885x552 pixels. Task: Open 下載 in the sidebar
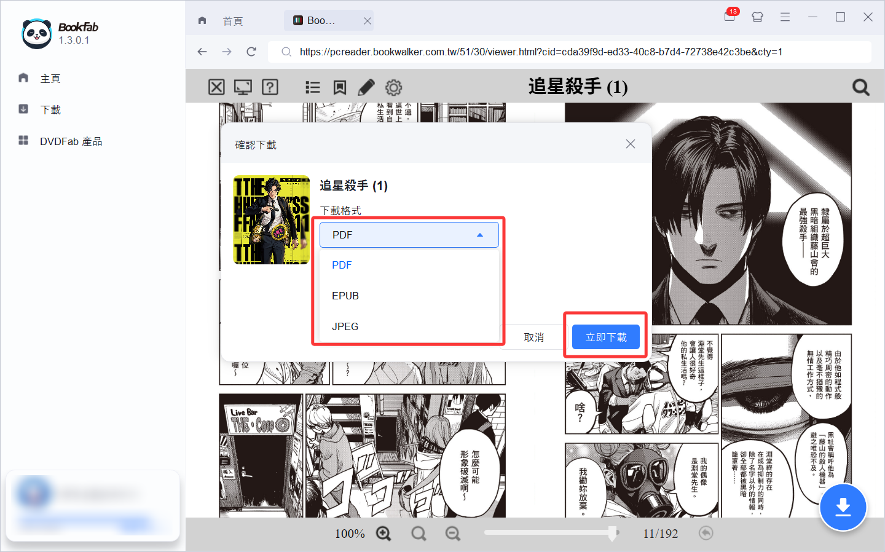[50, 110]
